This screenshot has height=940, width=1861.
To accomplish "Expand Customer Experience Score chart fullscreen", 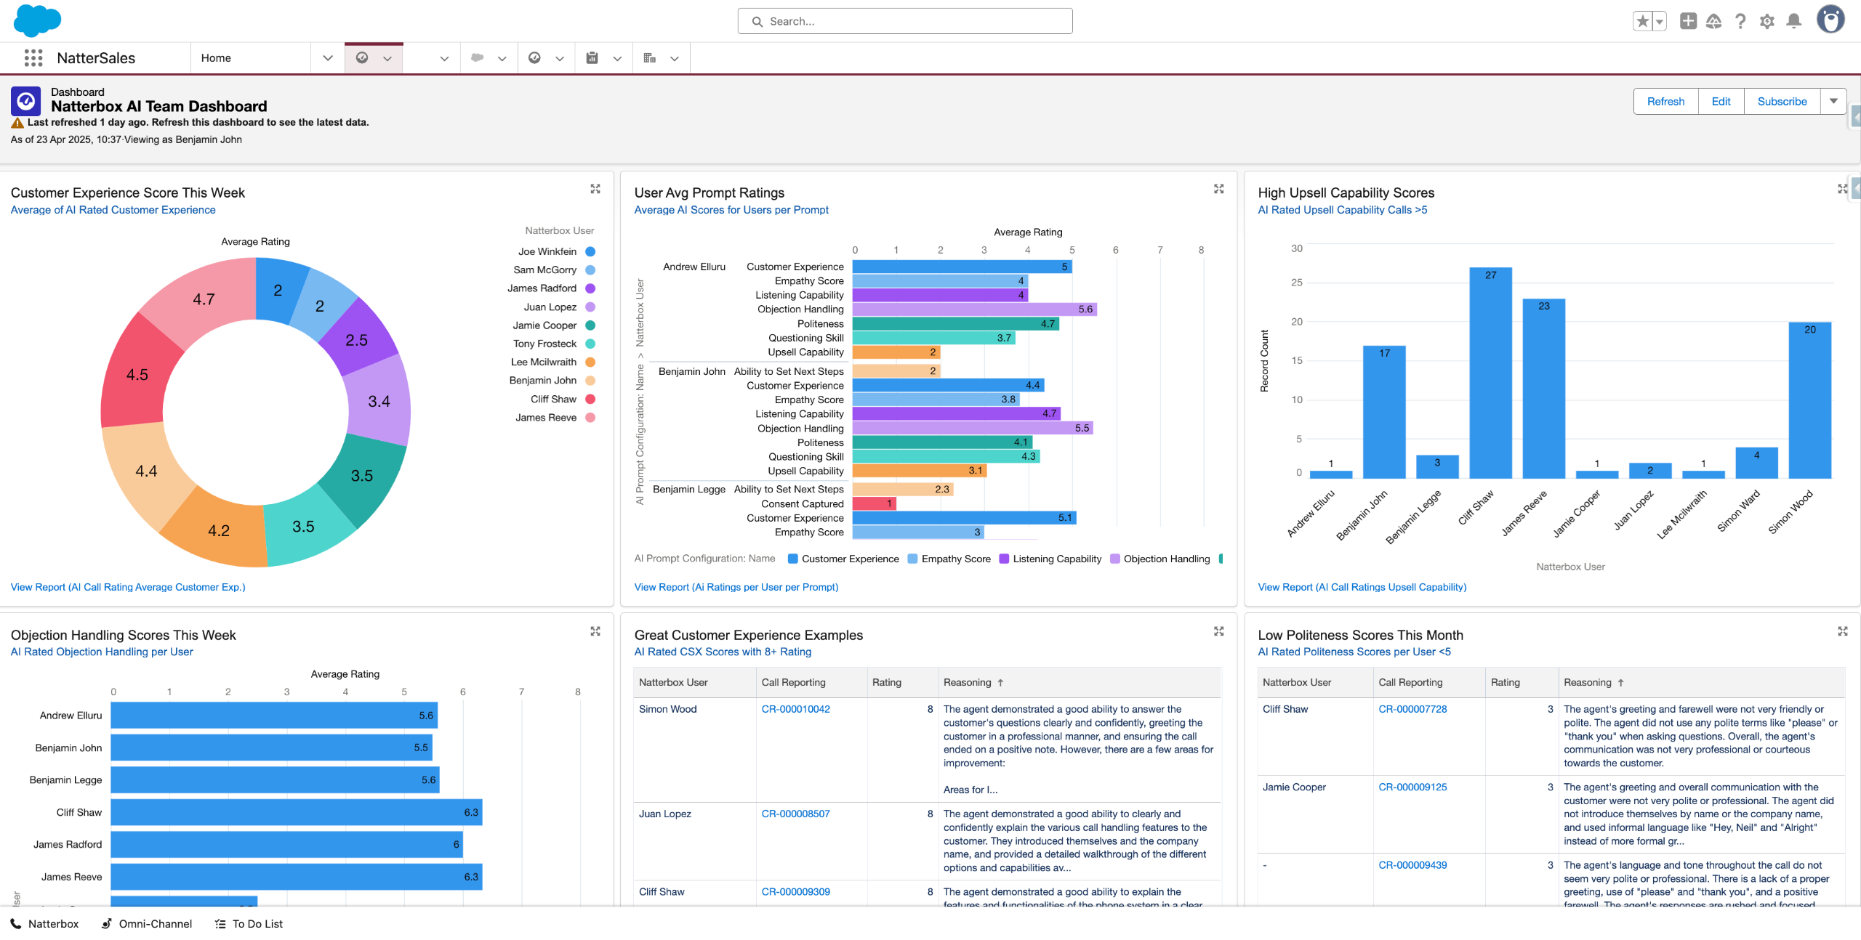I will 595,189.
